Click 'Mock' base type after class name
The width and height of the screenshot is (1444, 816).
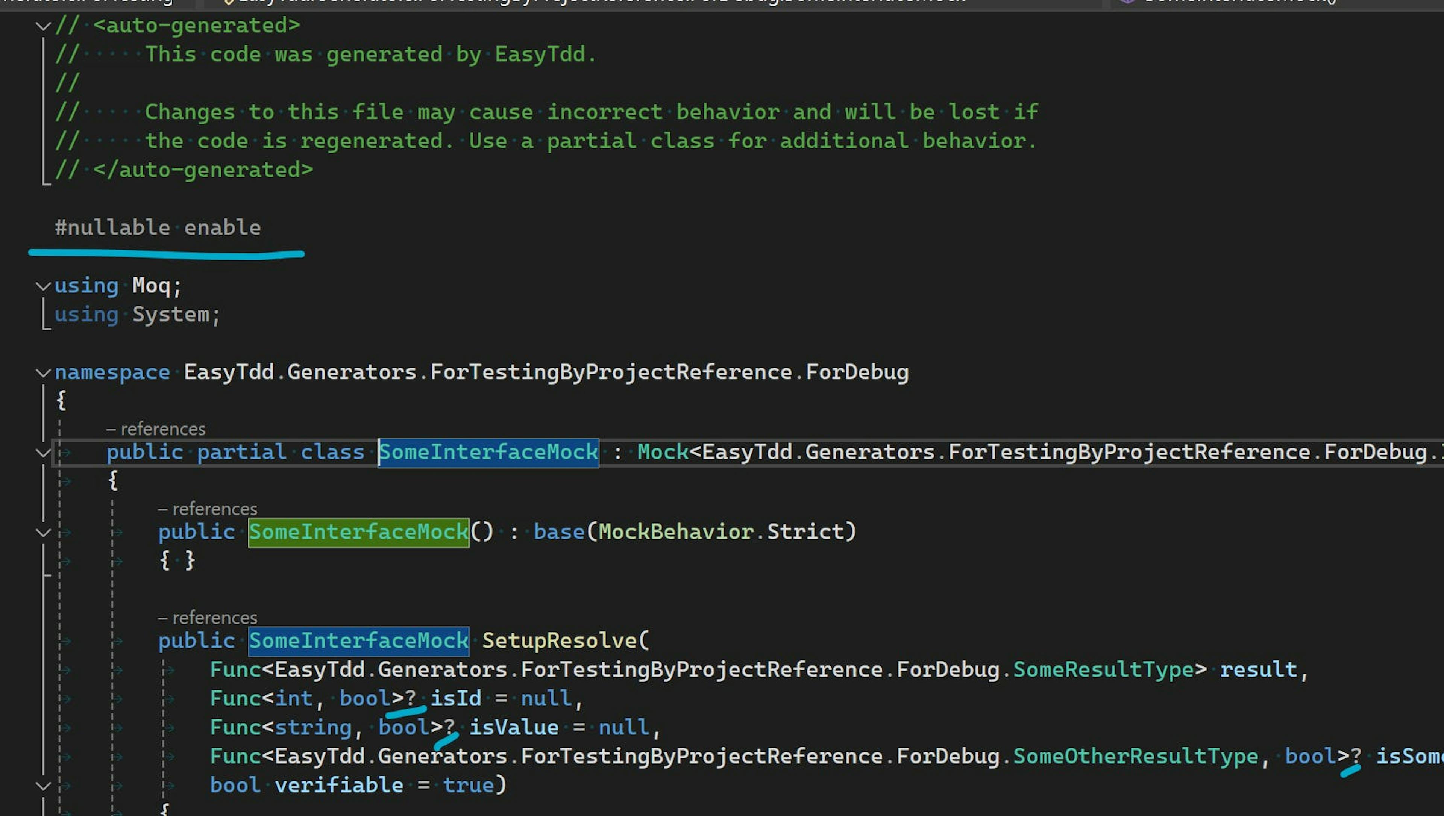click(663, 452)
